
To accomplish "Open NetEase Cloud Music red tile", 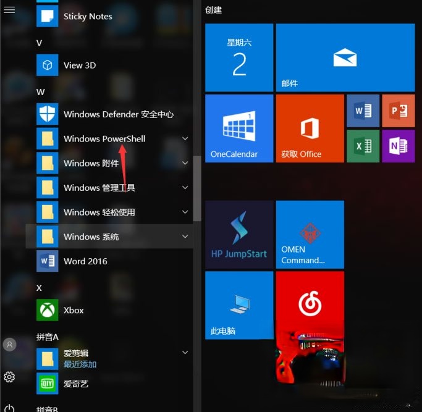I will (x=310, y=305).
